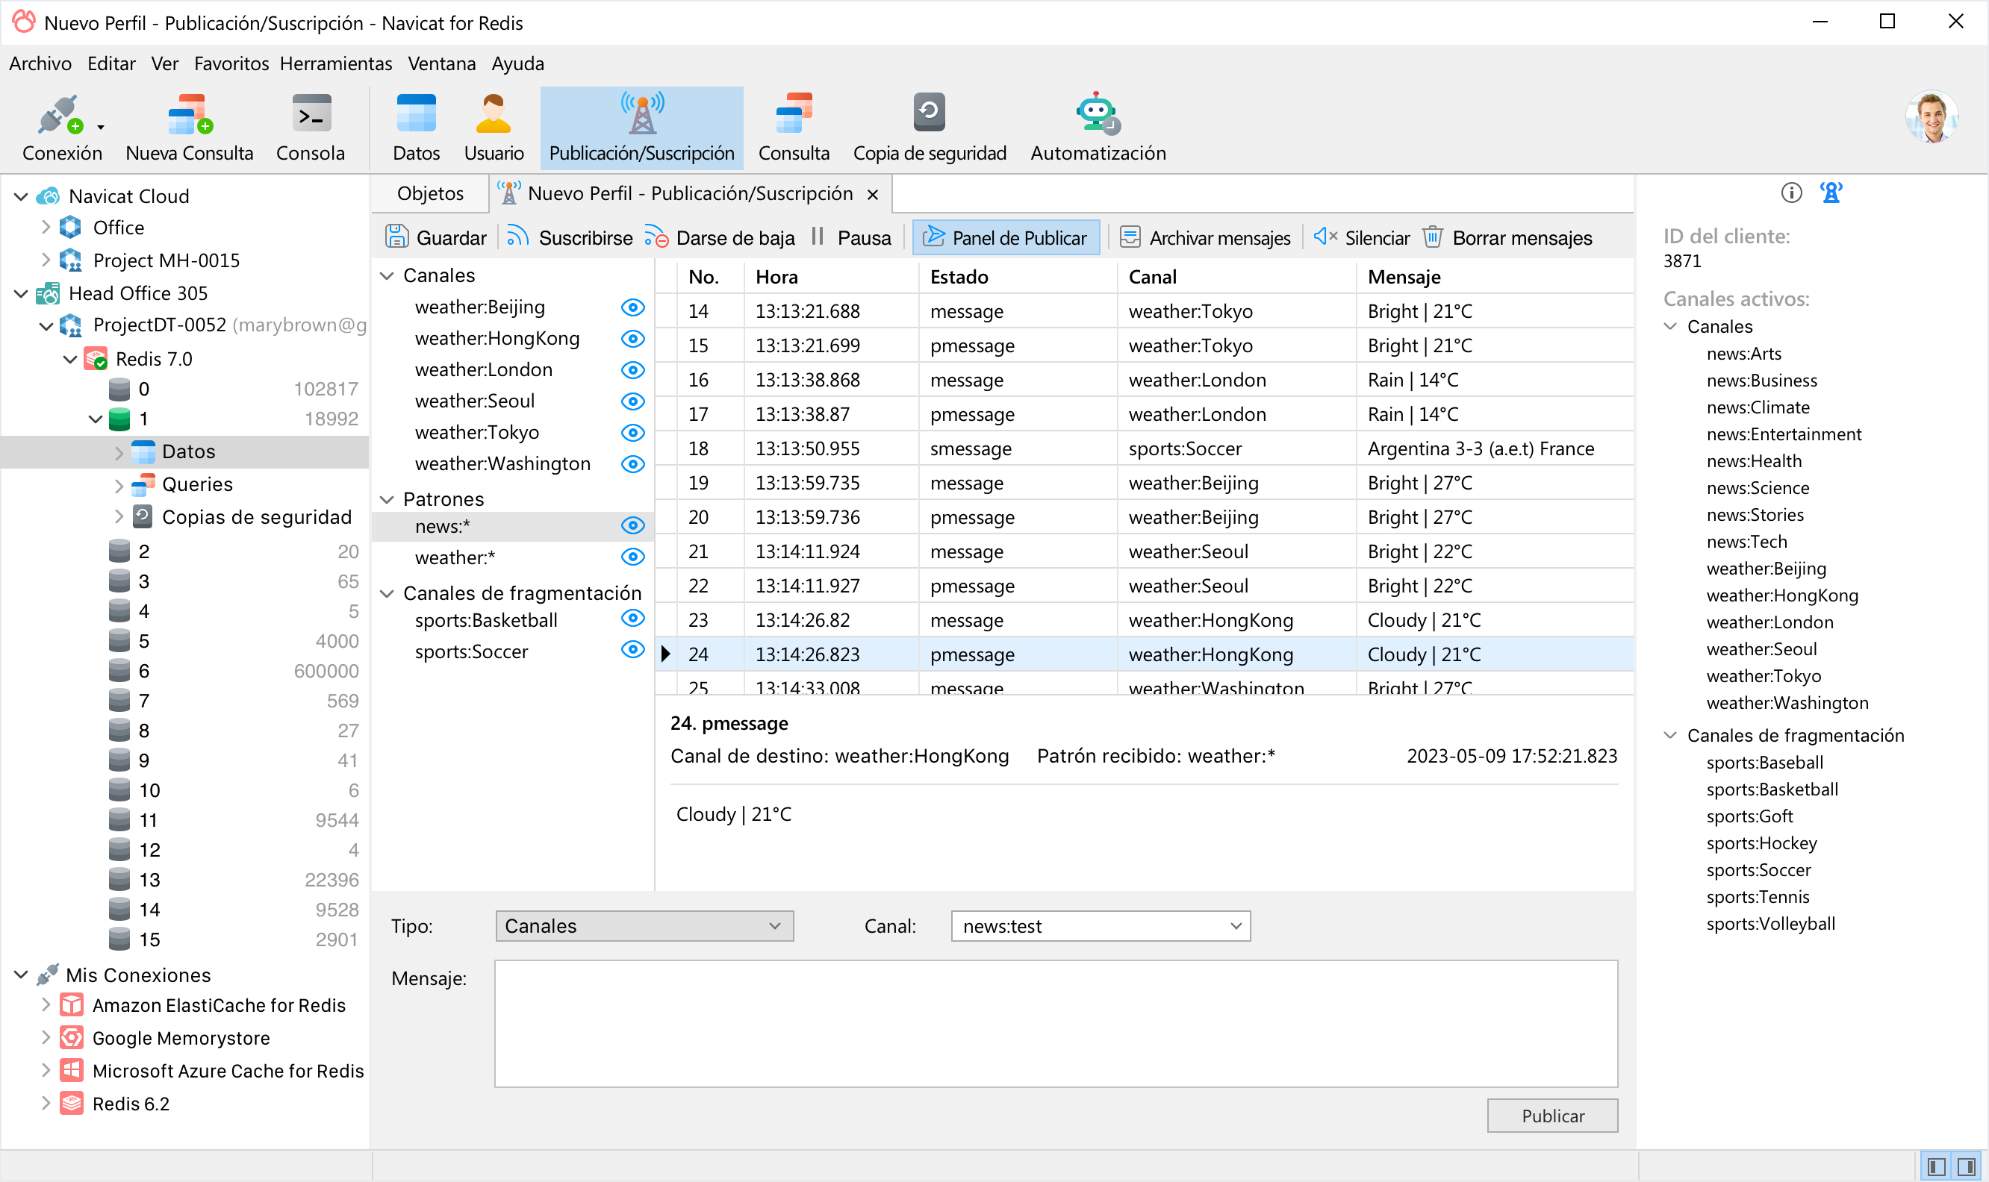Open the Tipo dropdown showing Canales
Viewport: 1989px width, 1182px height.
[x=644, y=925]
